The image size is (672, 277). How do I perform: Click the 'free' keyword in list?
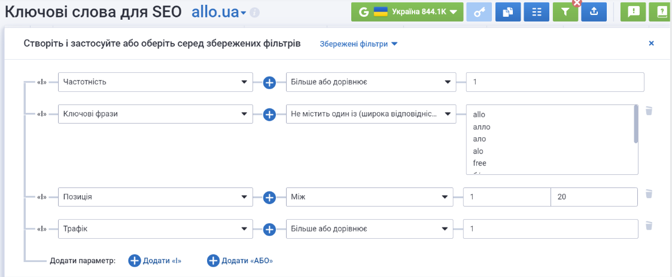click(479, 163)
